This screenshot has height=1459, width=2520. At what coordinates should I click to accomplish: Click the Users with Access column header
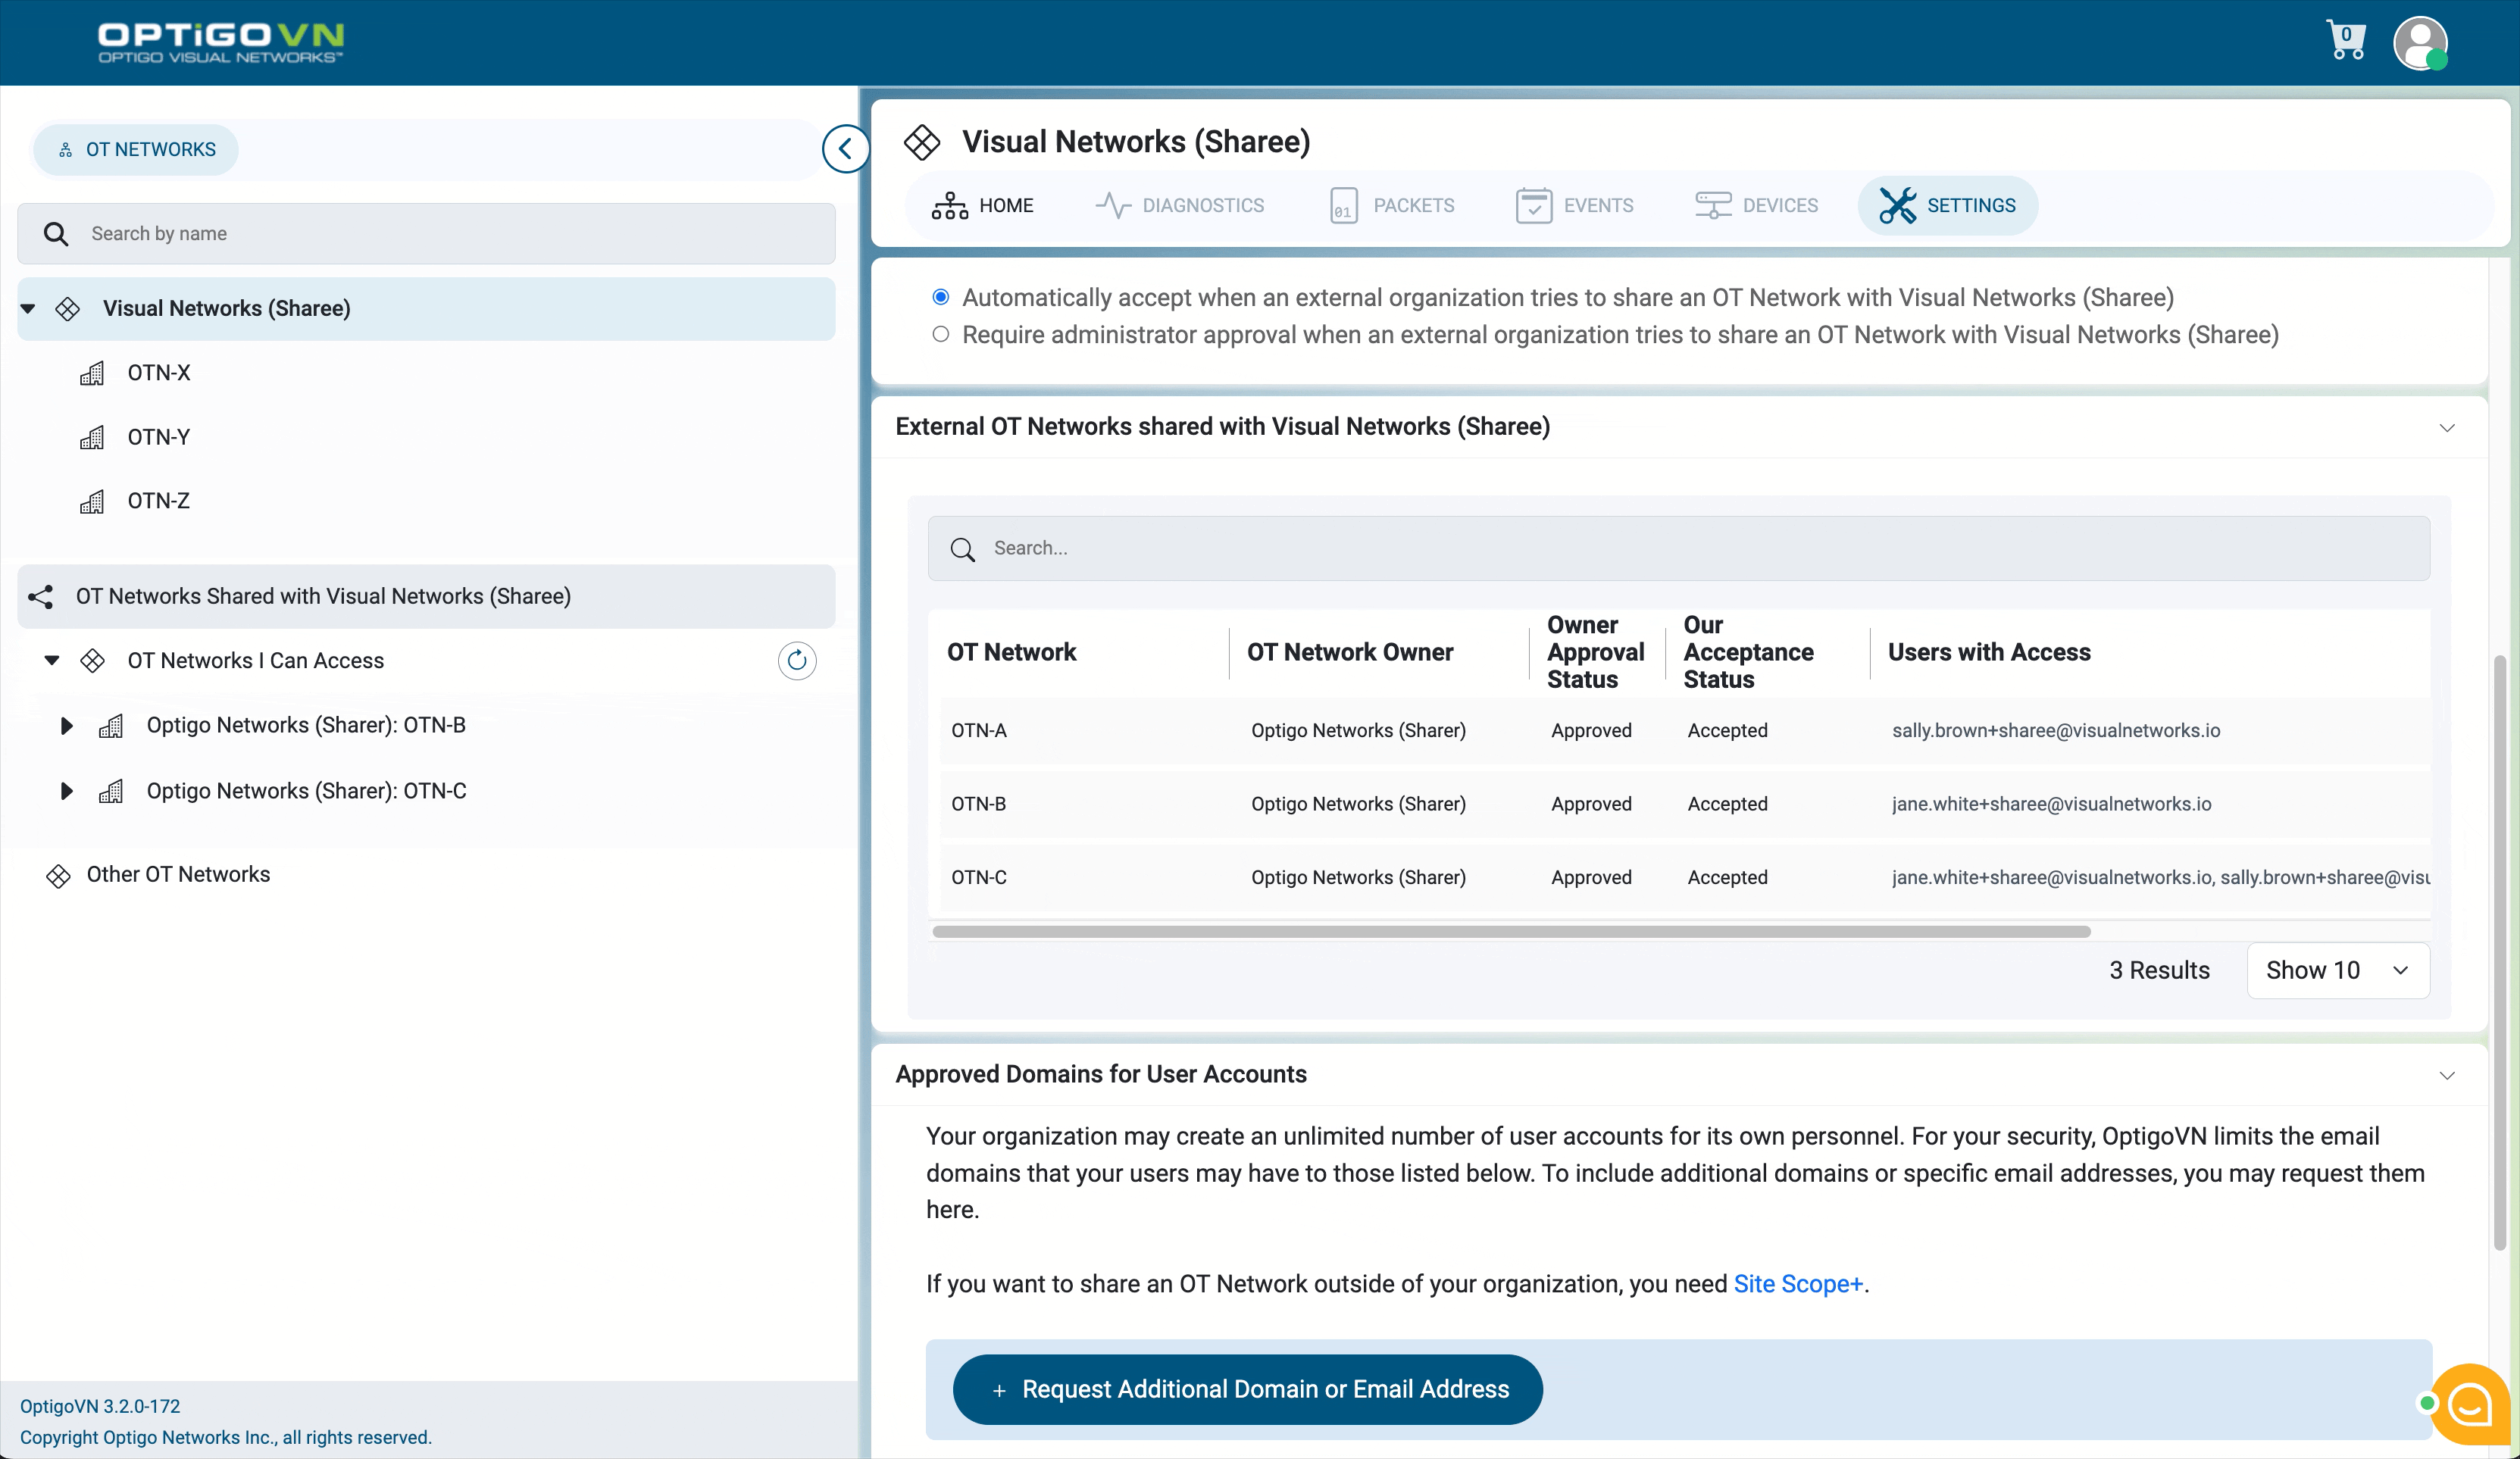[1989, 652]
